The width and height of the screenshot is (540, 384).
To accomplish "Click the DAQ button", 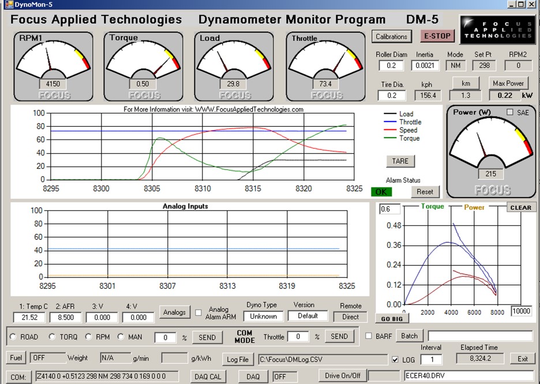I will (x=253, y=377).
